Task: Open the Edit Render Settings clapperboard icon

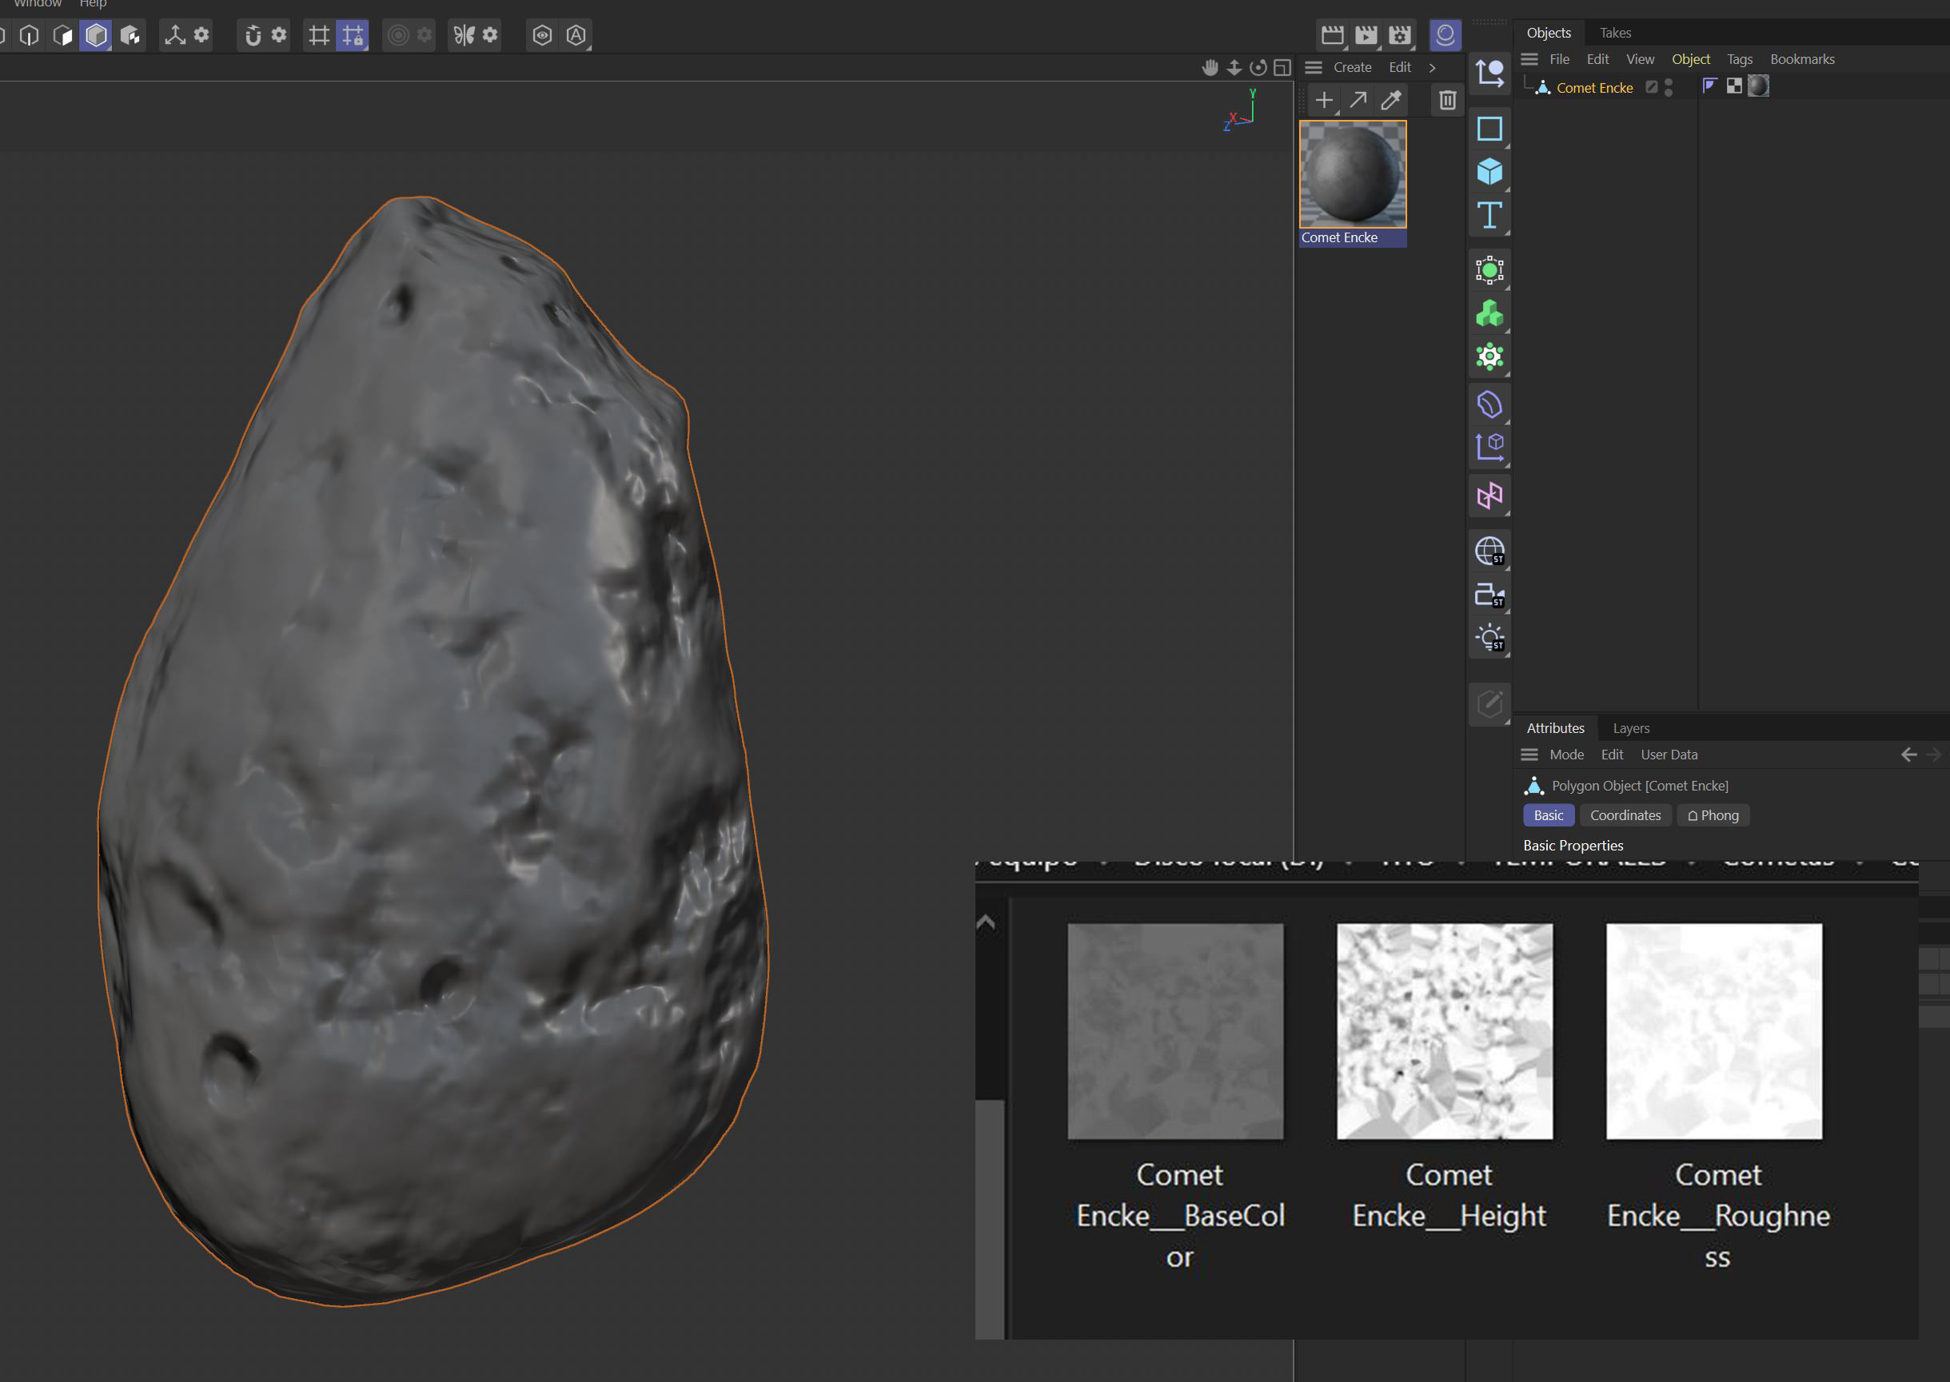Action: coord(1399,35)
